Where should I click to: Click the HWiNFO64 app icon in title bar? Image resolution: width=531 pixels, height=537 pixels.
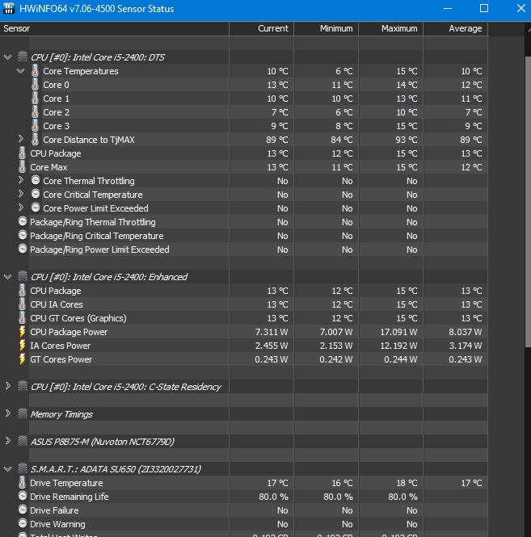9,8
